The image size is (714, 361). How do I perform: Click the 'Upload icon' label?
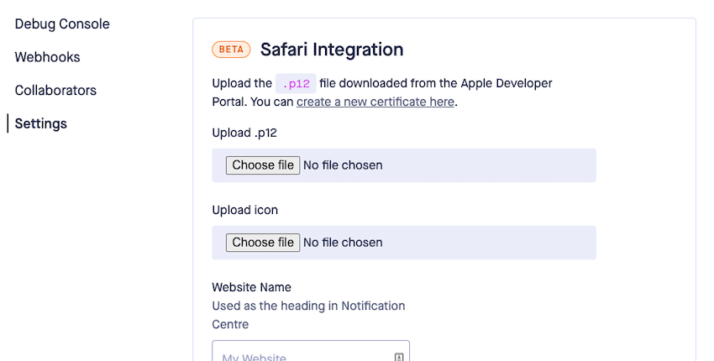click(245, 210)
